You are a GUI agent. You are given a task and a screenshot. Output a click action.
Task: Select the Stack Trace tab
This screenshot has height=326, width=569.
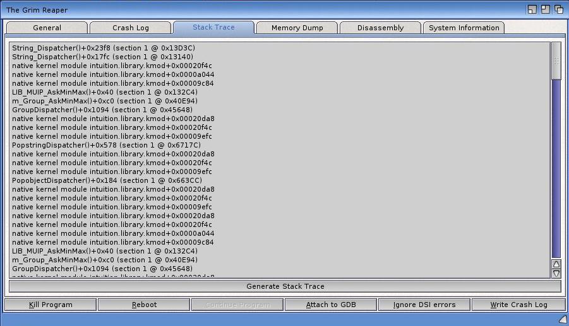[213, 28]
